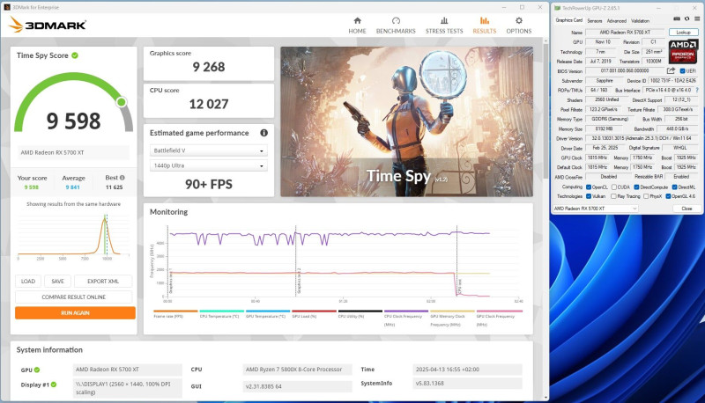Click the info icon next to Best score
The height and width of the screenshot is (403, 705).
(122, 178)
